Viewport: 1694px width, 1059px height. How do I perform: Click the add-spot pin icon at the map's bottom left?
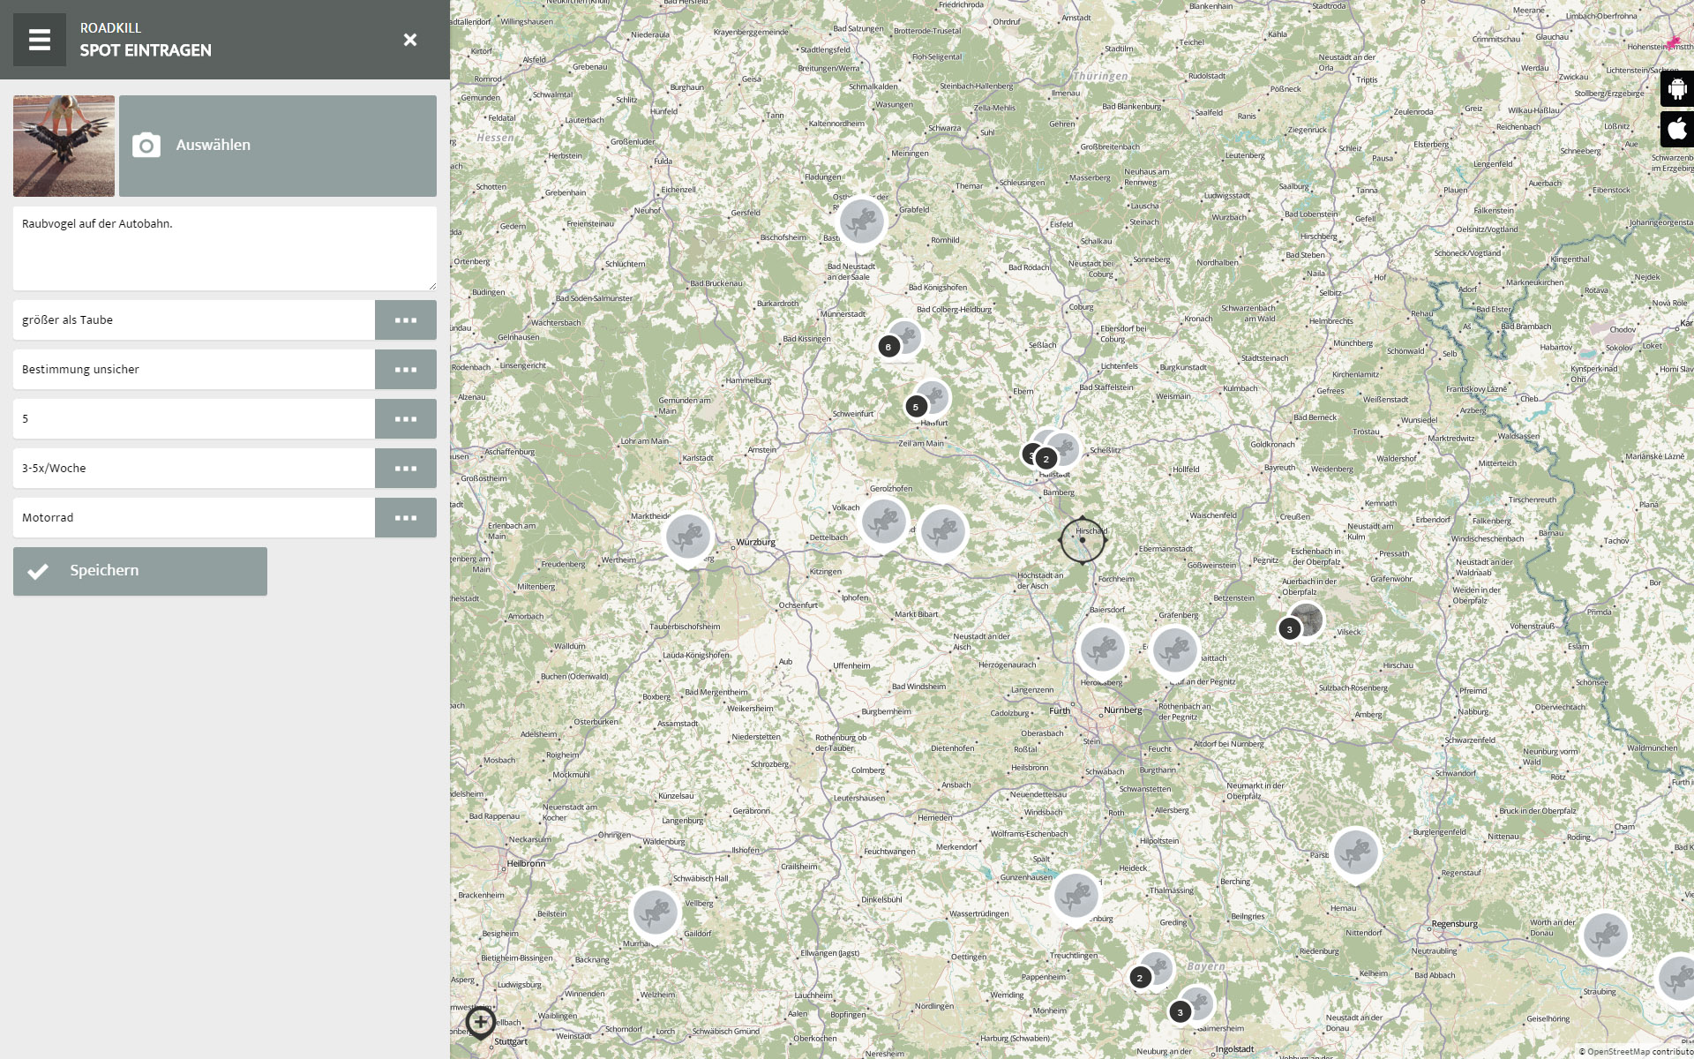(481, 1023)
